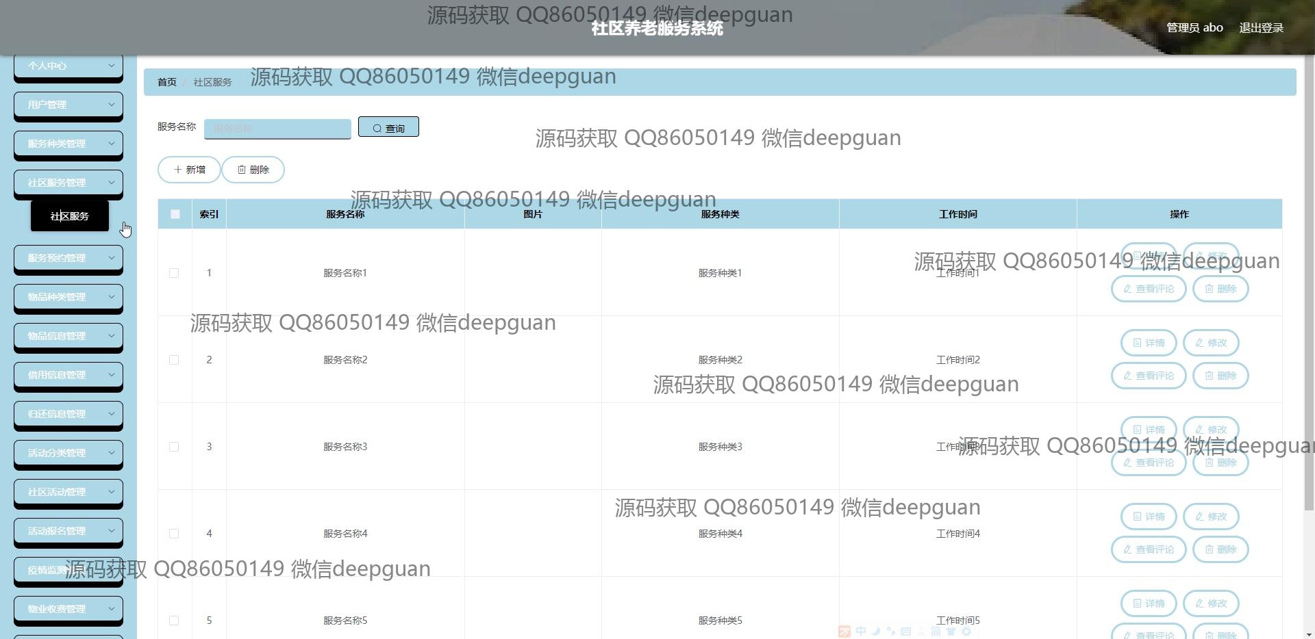The height and width of the screenshot is (639, 1315).
Task: Check the checkbox for row 服务名称3
Action: 174,447
